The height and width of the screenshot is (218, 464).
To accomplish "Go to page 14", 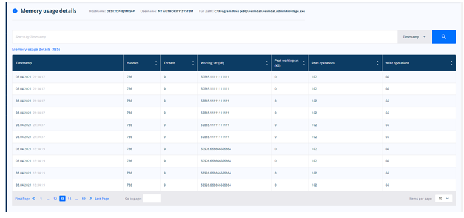I will click(x=69, y=199).
